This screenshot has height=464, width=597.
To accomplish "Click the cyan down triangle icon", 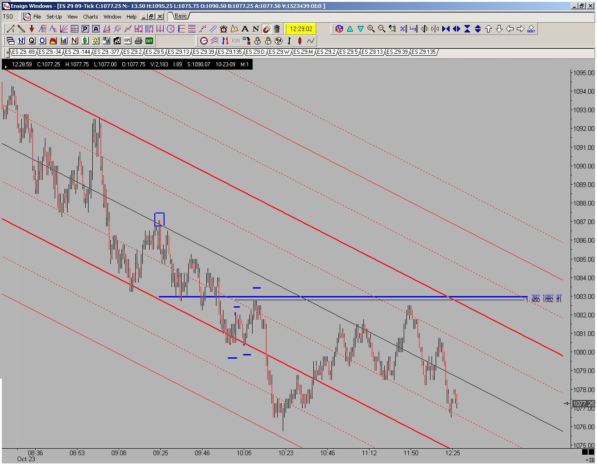I will click(x=360, y=29).
